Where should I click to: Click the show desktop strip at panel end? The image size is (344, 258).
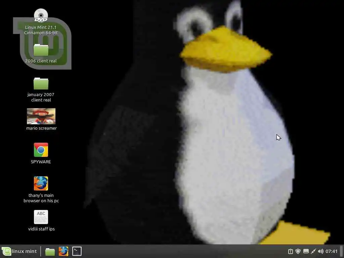[341, 251]
